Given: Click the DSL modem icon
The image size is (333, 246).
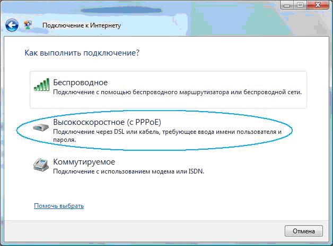Looking at the screenshot, I should [41, 127].
